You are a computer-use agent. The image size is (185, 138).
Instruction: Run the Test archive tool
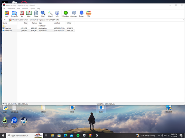click(22, 14)
